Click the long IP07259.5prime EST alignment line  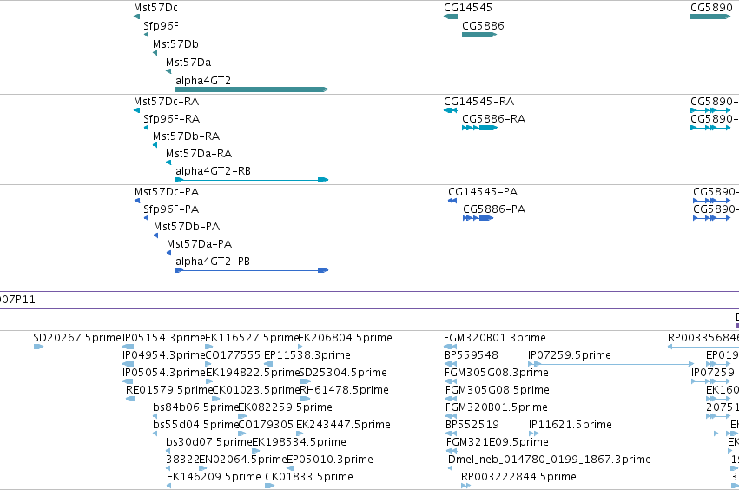(610, 364)
